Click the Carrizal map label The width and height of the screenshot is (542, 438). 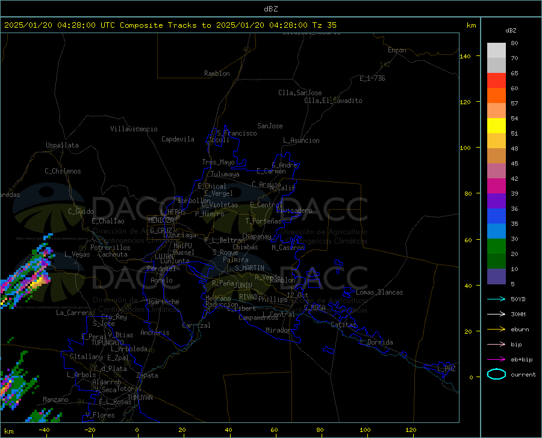[x=196, y=325]
